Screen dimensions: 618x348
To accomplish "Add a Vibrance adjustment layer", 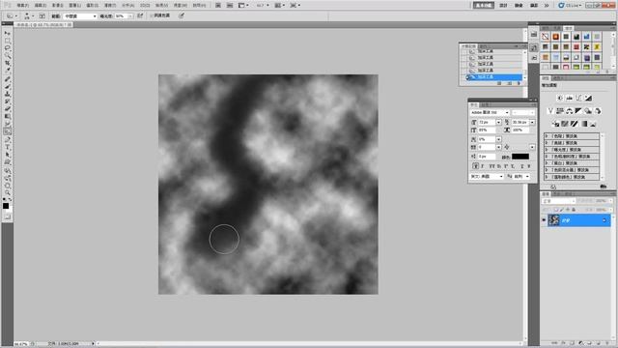I will click(550, 111).
